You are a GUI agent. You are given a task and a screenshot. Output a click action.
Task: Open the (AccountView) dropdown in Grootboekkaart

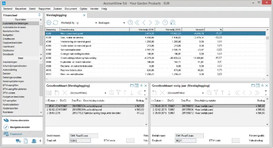coord(105,93)
